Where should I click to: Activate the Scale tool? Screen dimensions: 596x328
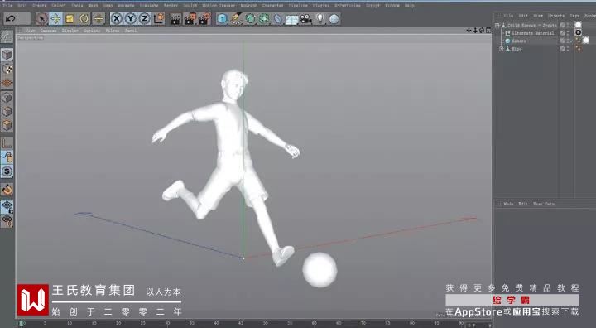(x=70, y=18)
